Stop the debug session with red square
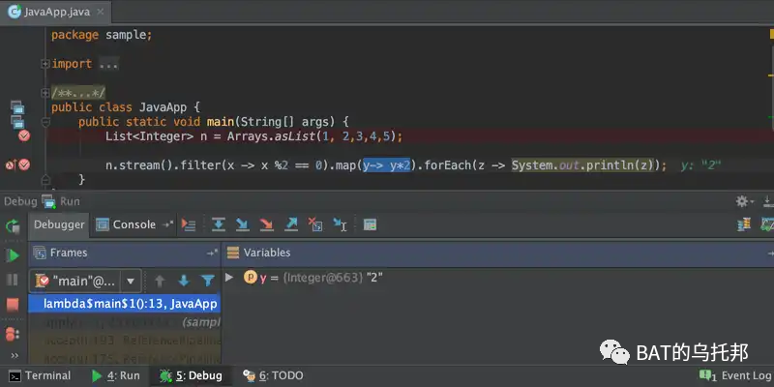774x387 pixels. pyautogui.click(x=13, y=305)
